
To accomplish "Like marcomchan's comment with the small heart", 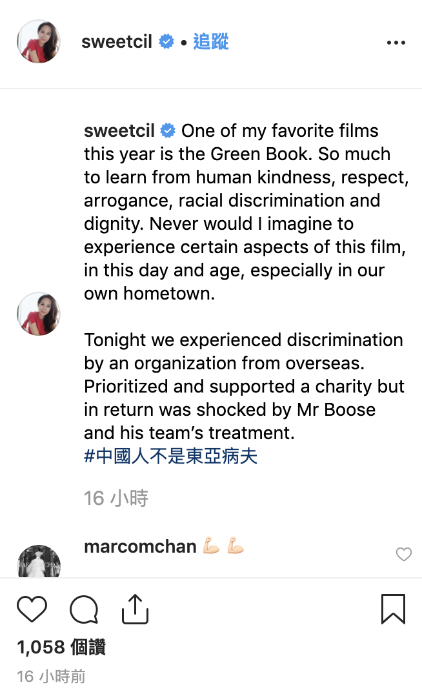I will pos(404,554).
